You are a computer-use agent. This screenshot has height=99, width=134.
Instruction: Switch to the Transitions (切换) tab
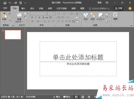[41, 8]
